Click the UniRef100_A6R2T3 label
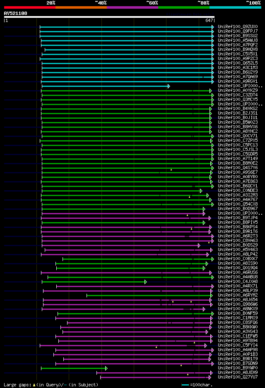 (x=238, y=236)
